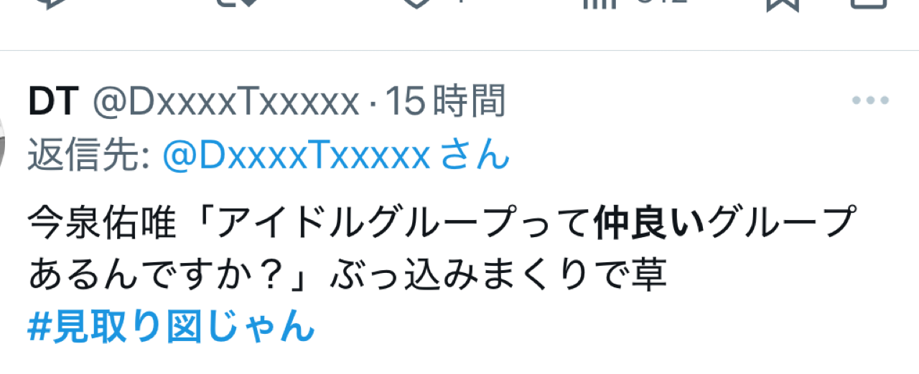
Task: Tap the 返信先: label
Action: (x=88, y=155)
